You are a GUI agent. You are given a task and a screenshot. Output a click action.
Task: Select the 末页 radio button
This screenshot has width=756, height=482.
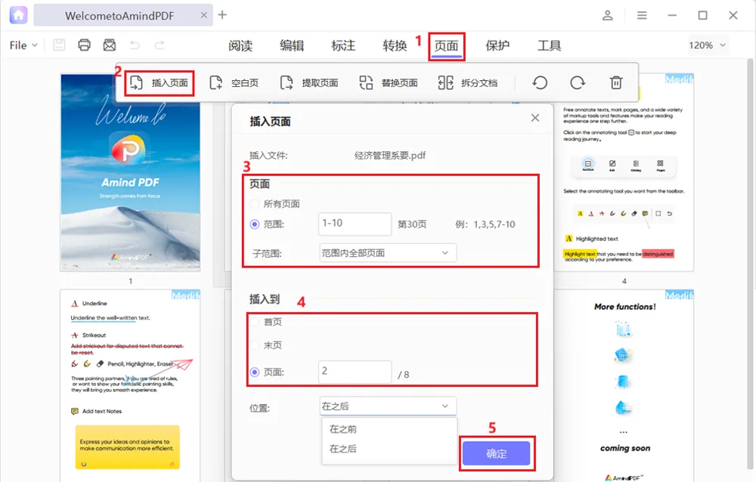coord(255,345)
